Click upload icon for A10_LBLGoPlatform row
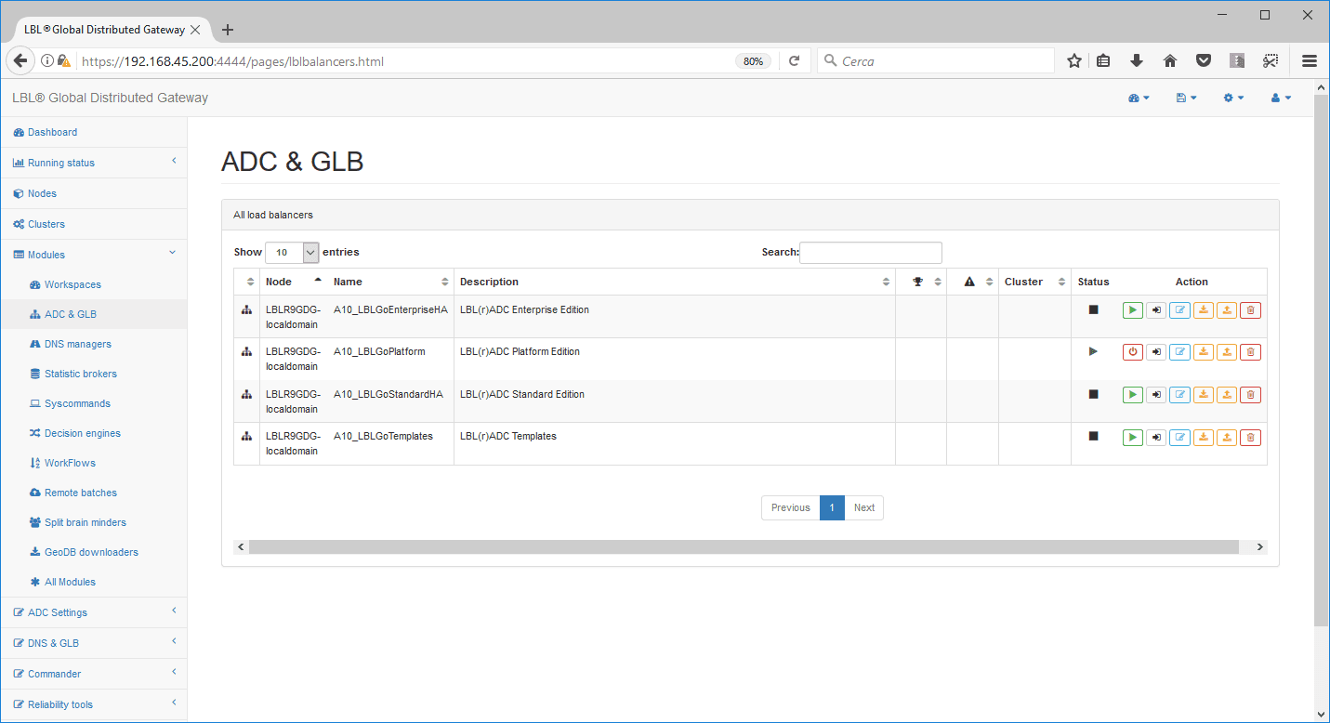 [1227, 352]
